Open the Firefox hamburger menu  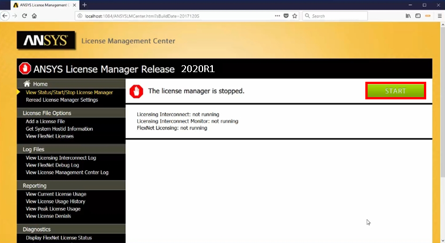[x=440, y=16]
